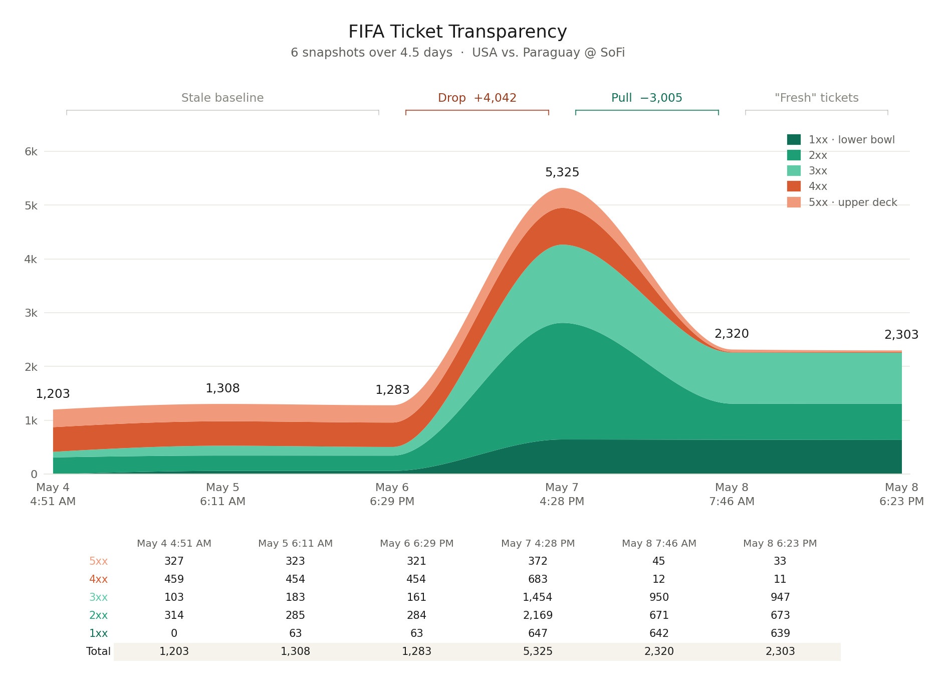Click table cell 1,454 in 3xx row
Image resolution: width=948 pixels, height=685 pixels.
pos(538,597)
